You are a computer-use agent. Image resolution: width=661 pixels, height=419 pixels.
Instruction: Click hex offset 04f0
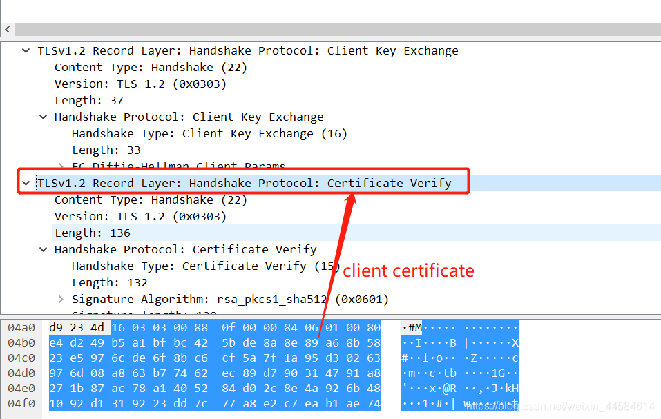point(21,403)
